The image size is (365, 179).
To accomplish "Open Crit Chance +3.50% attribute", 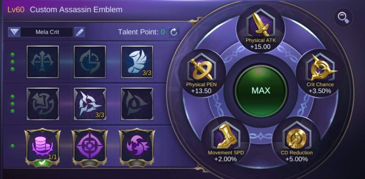I will [x=320, y=73].
